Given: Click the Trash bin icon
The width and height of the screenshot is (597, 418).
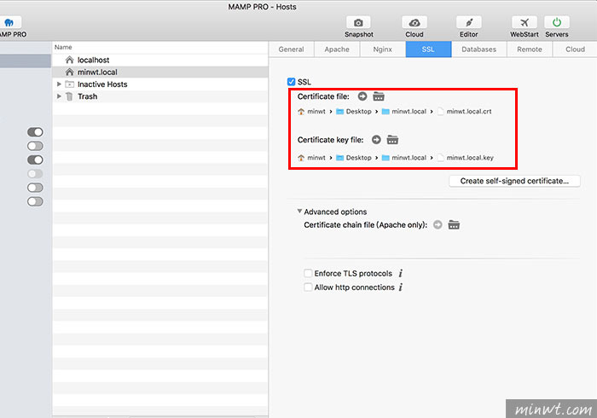Looking at the screenshot, I should [69, 96].
